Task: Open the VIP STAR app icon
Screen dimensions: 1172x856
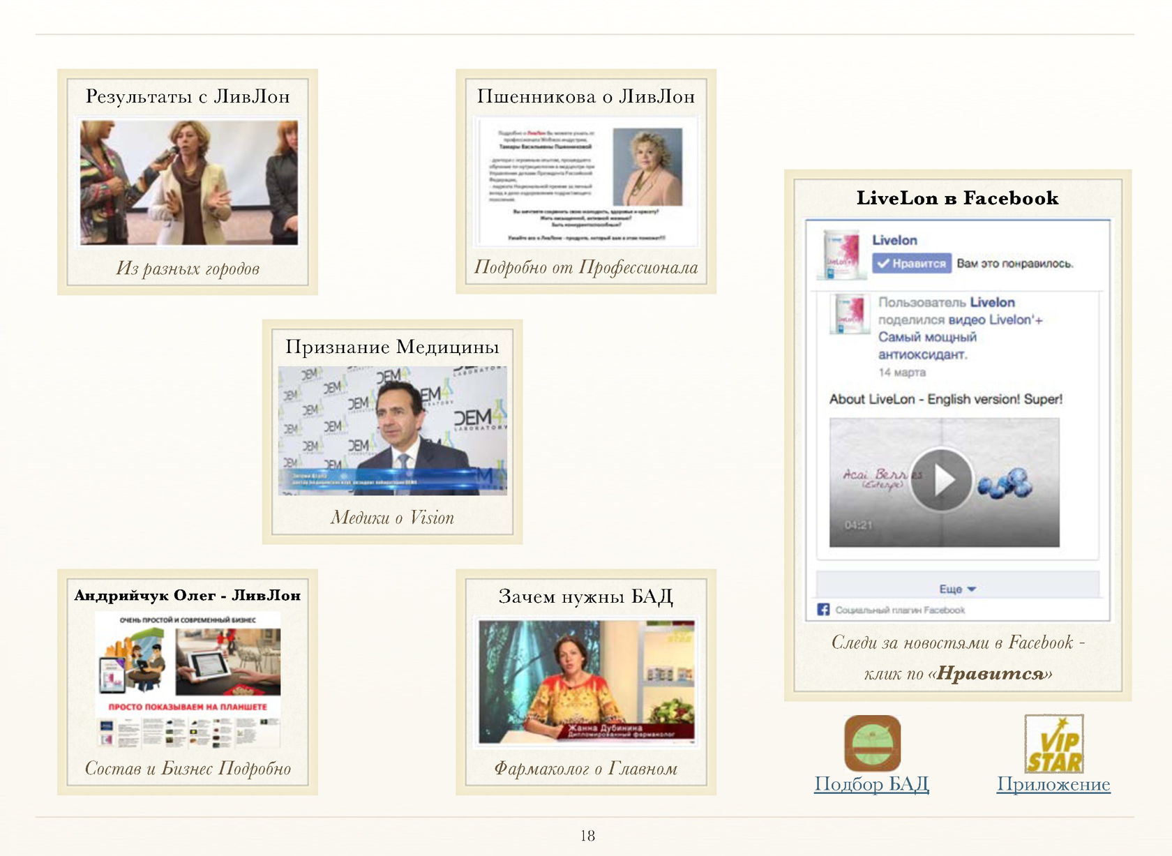Action: point(1053,744)
